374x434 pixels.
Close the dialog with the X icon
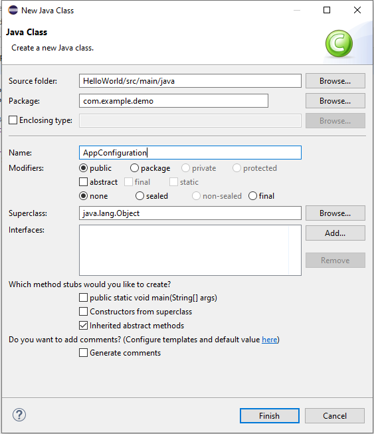pos(357,10)
